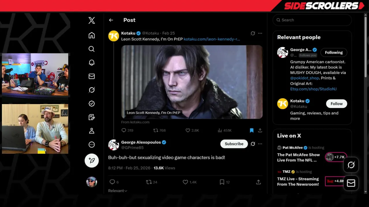
Task: Click Grok icon on Kotaku post
Action: pyautogui.click(x=253, y=33)
